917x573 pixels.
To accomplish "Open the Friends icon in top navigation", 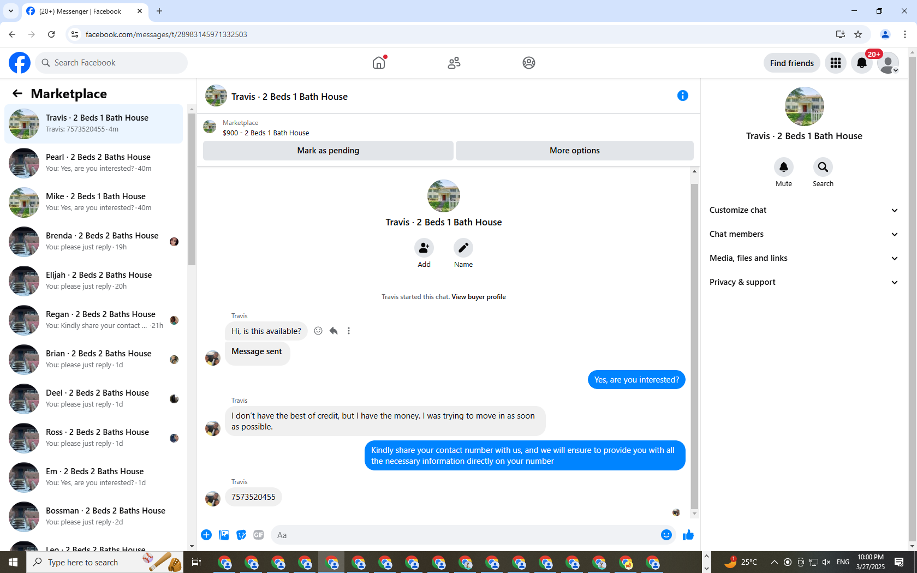I will pyautogui.click(x=454, y=63).
